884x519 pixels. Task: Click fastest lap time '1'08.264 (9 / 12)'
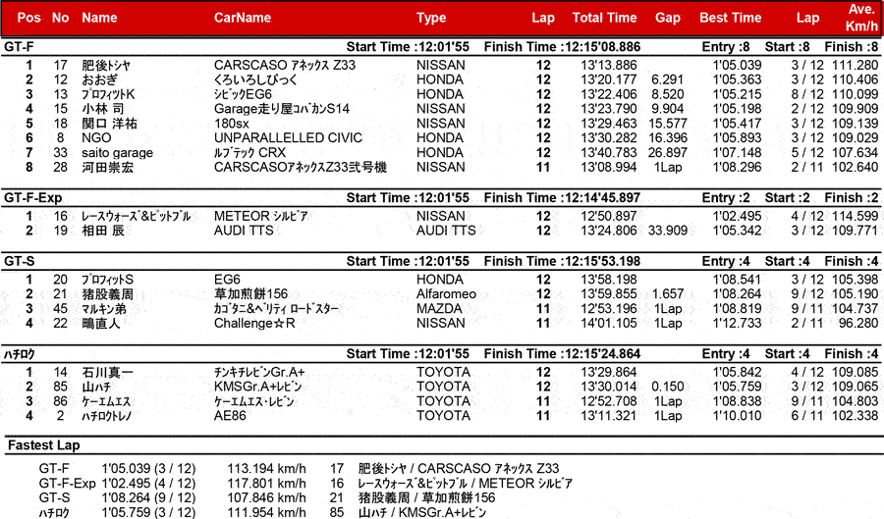pyautogui.click(x=149, y=497)
